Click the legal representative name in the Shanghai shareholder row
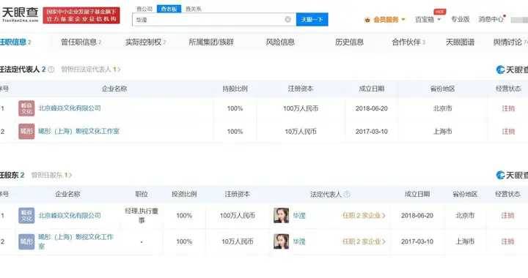The width and height of the screenshot is (528, 278). pos(299,241)
